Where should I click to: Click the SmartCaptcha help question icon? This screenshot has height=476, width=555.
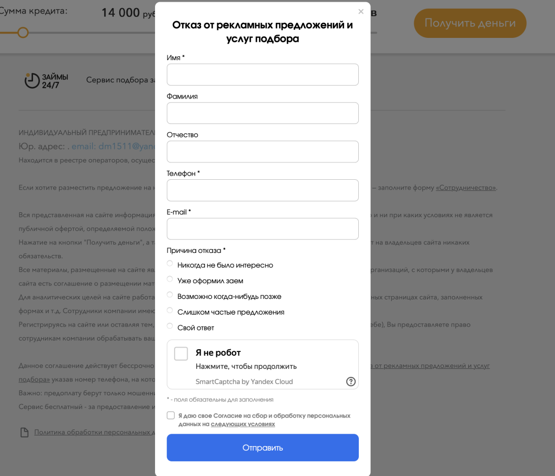[351, 381]
